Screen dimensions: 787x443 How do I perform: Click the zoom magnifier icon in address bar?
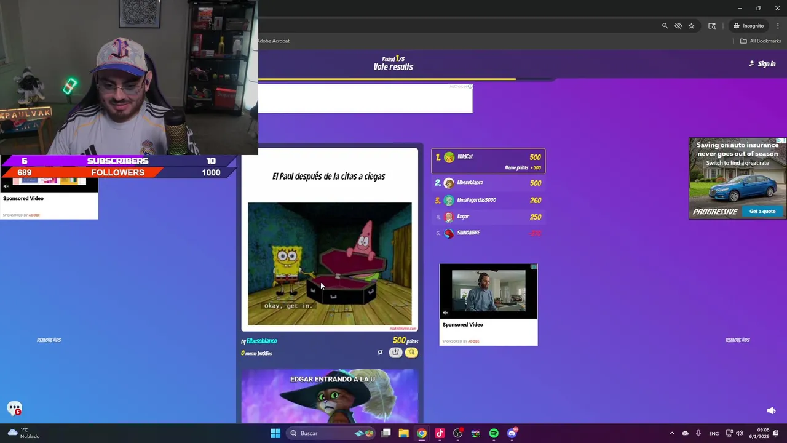(665, 26)
